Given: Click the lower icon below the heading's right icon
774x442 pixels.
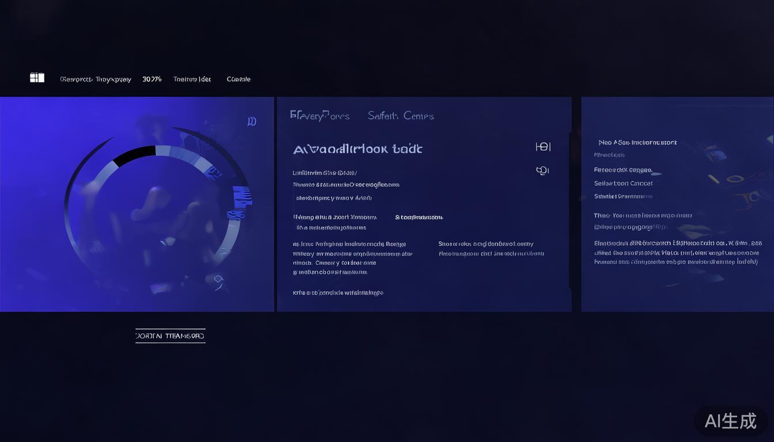Looking at the screenshot, I should (x=542, y=170).
